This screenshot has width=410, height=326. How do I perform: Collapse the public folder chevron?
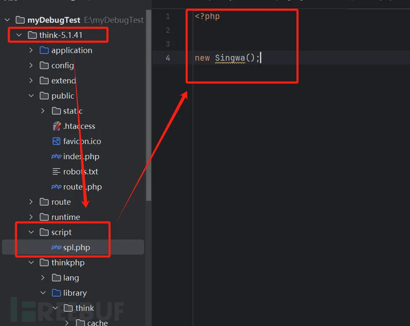pos(31,96)
